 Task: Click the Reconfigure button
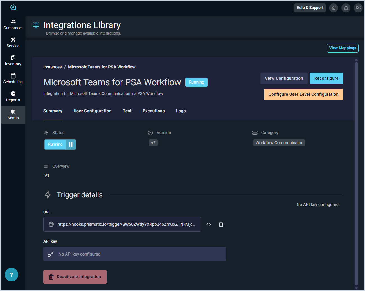pyautogui.click(x=326, y=78)
